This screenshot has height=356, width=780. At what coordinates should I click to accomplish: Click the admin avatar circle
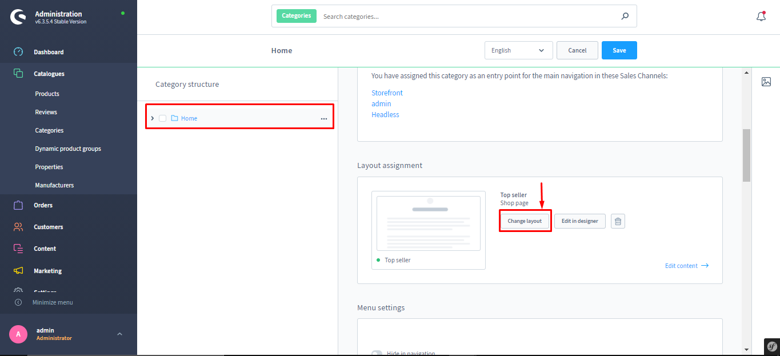[18, 334]
